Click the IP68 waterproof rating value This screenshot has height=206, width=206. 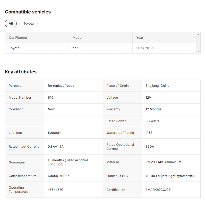149,133
